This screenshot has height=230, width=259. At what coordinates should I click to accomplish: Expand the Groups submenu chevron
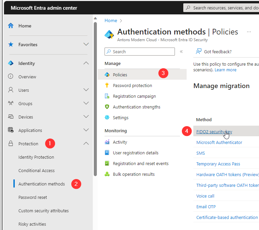tap(86, 103)
